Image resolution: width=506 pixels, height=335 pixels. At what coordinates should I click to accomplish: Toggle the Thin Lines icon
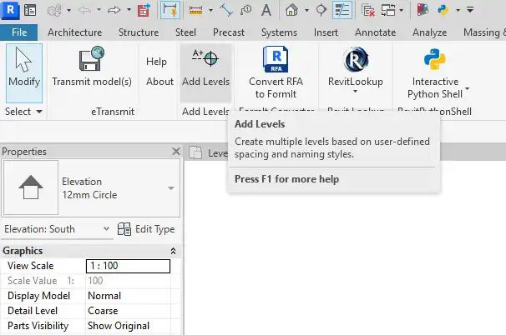pos(342,10)
